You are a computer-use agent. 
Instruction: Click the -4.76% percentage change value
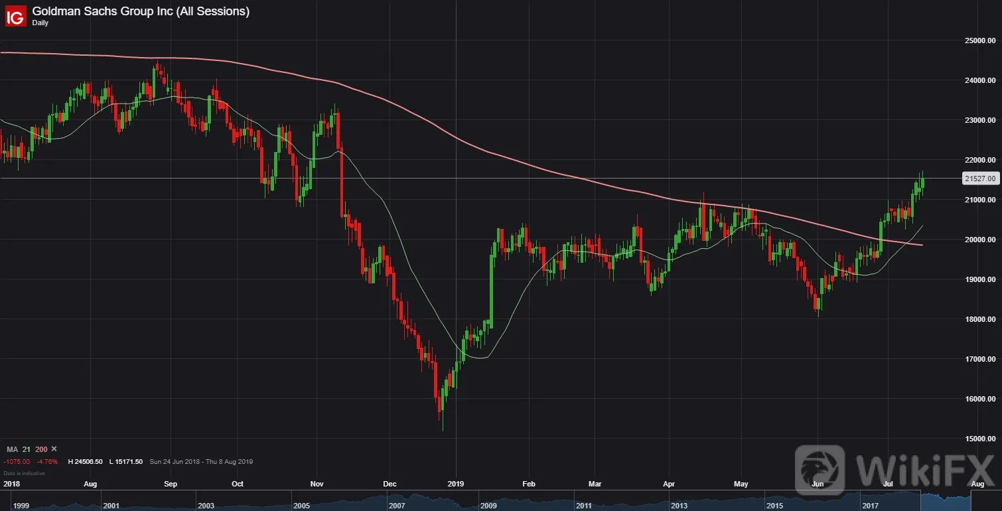[47, 461]
